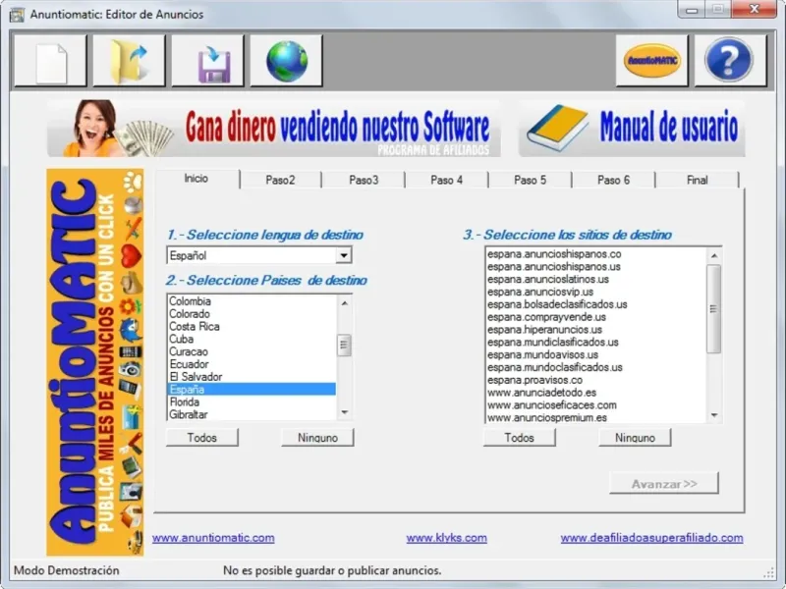Switch to the Inicio tab
The image size is (786, 589).
(196, 179)
